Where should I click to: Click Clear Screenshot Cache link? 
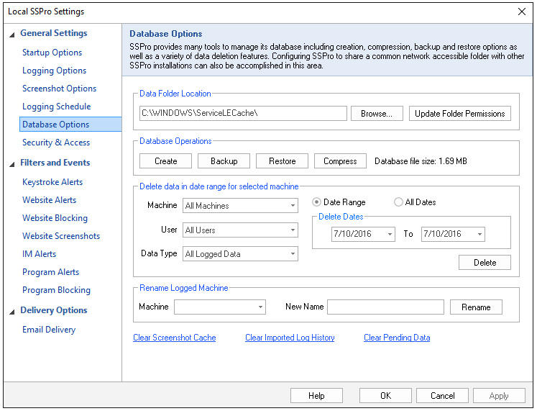pos(174,338)
